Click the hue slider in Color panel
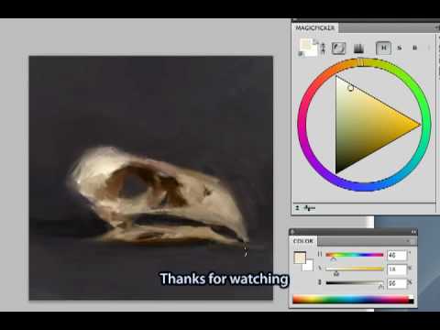Viewport: 440px width, 330px height. pos(355,255)
